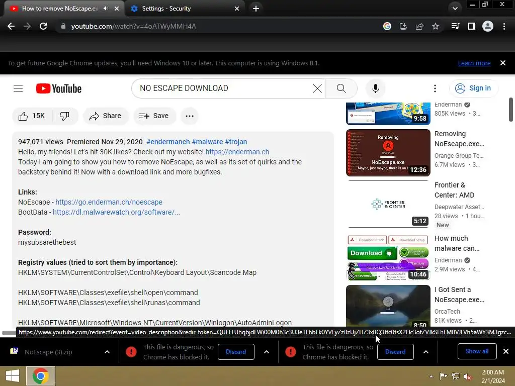515x386 pixels.
Task: Bookmark this tab with the star icon
Action: [436, 26]
